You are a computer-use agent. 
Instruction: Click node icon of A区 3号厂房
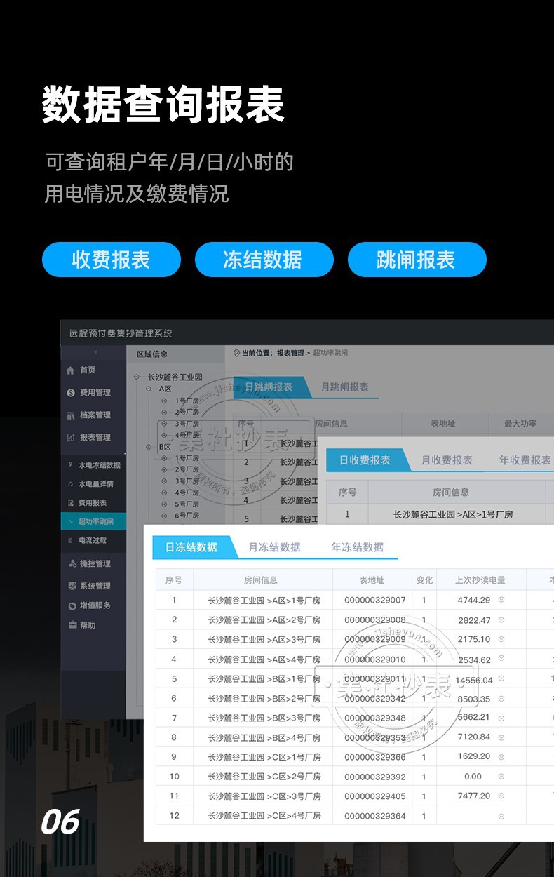pyautogui.click(x=165, y=424)
